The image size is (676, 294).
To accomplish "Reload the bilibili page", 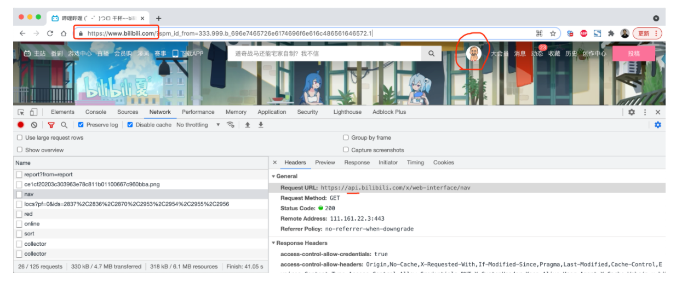I will pyautogui.click(x=50, y=33).
